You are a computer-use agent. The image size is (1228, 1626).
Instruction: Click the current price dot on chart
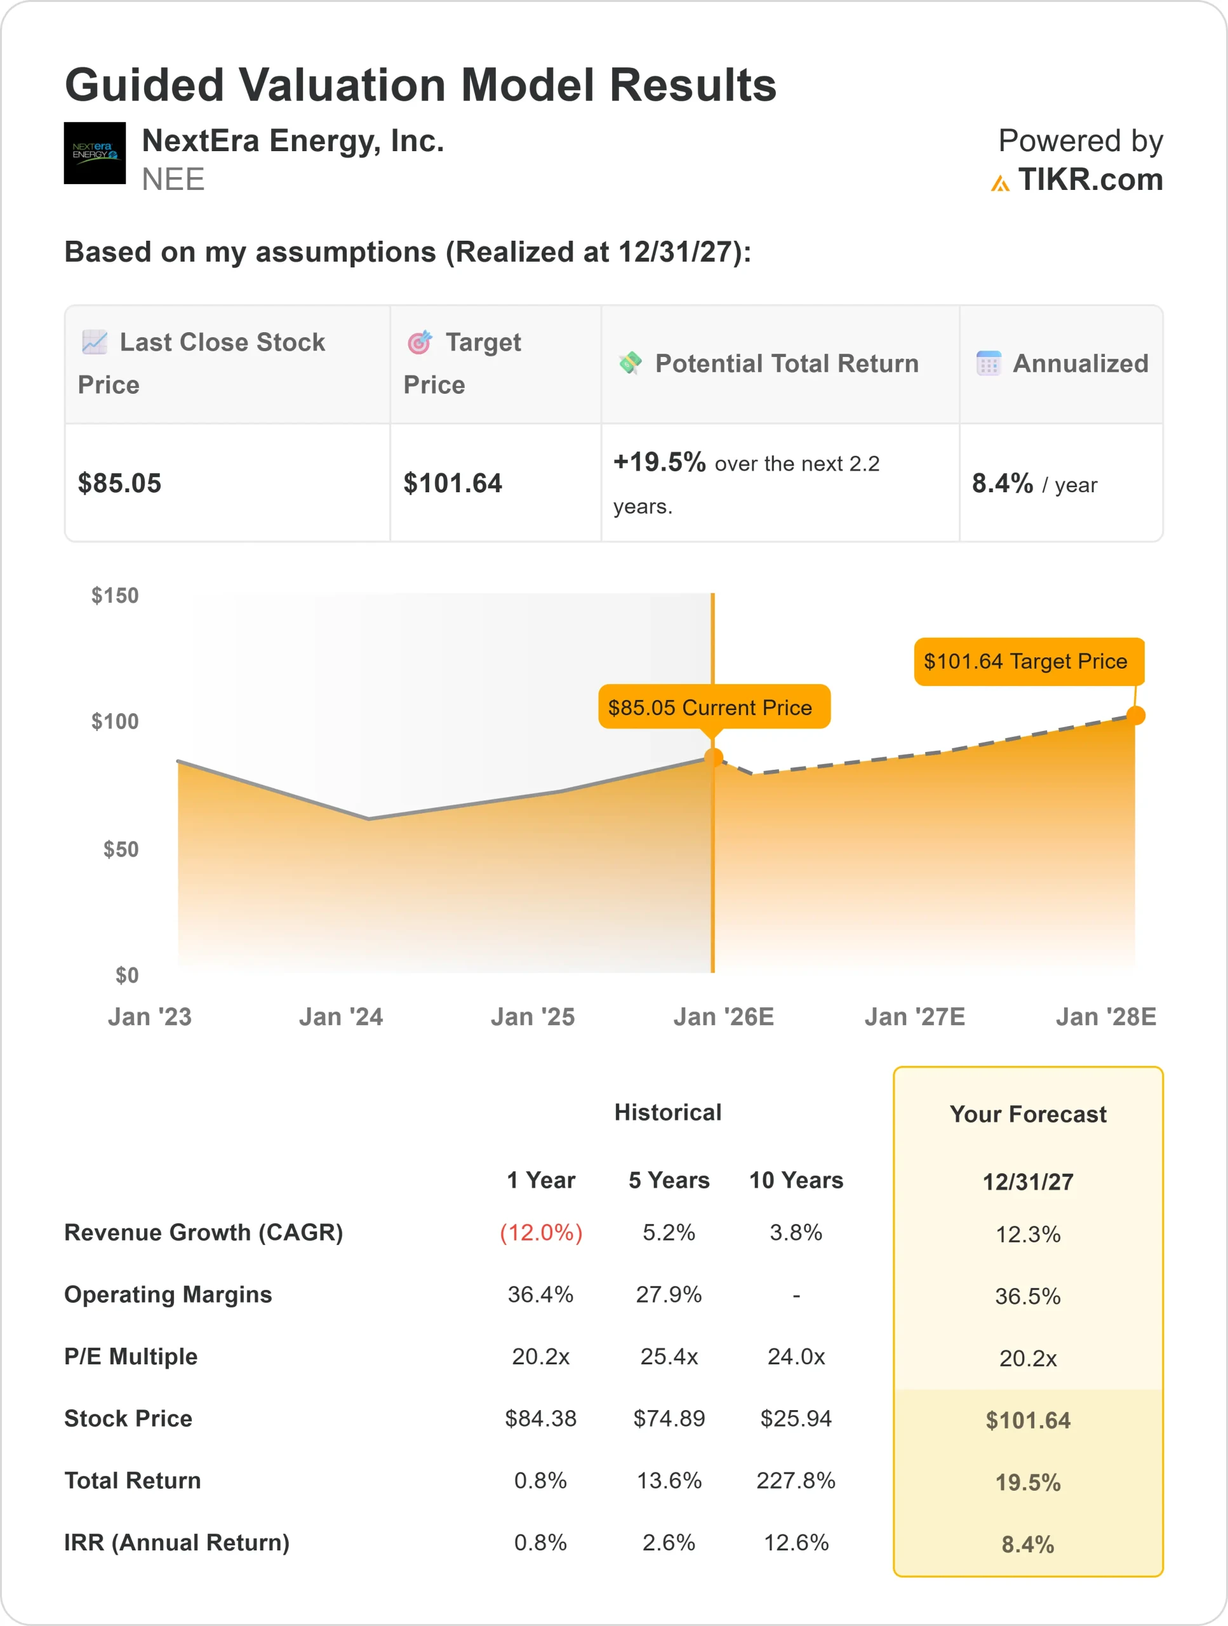(x=714, y=757)
